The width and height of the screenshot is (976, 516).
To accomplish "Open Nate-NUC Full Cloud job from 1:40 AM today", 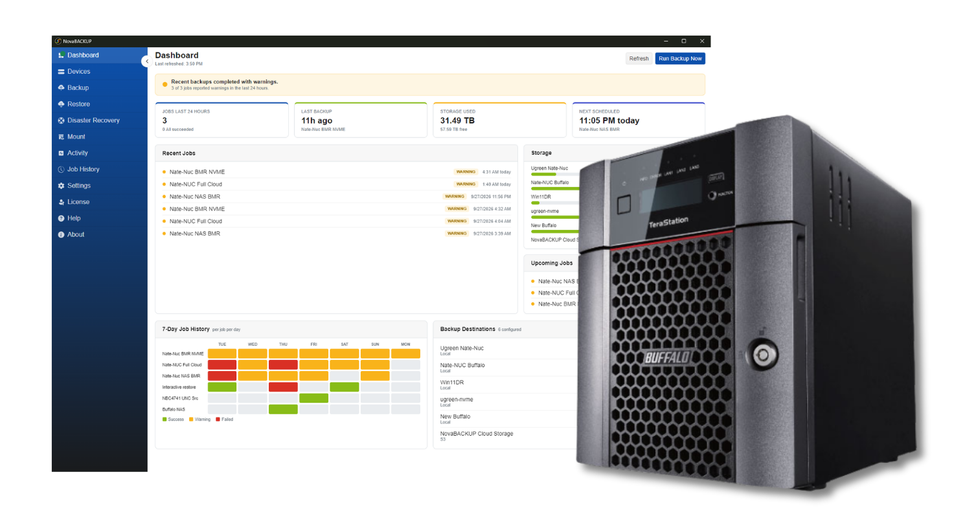I will click(x=337, y=185).
